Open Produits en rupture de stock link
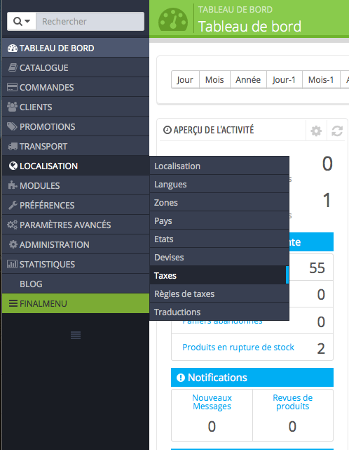 (x=238, y=348)
